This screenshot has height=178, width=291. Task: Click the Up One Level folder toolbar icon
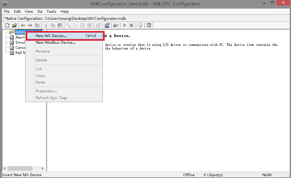coord(37,25)
